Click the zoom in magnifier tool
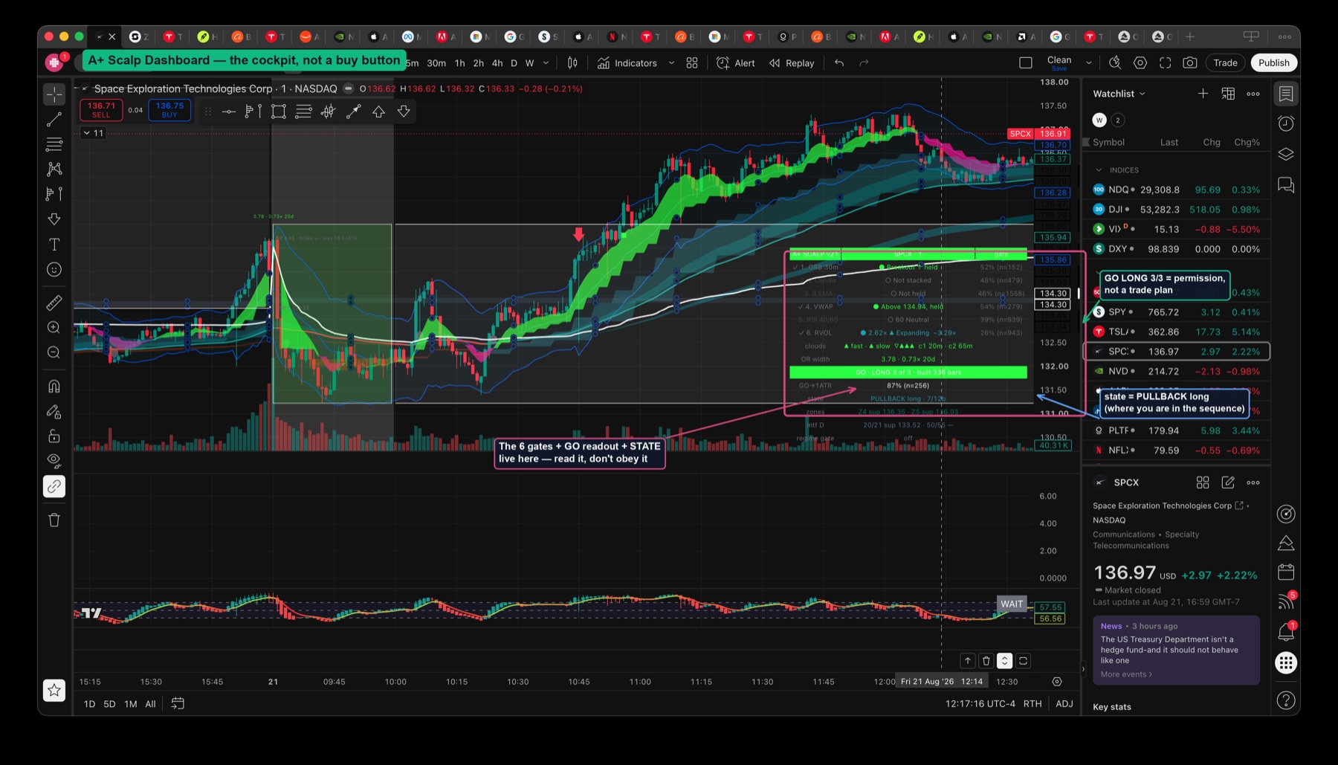This screenshot has height=765, width=1338. tap(54, 328)
